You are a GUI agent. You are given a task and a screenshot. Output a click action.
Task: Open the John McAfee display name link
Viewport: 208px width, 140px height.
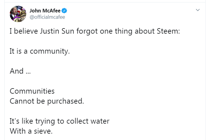(x=45, y=11)
